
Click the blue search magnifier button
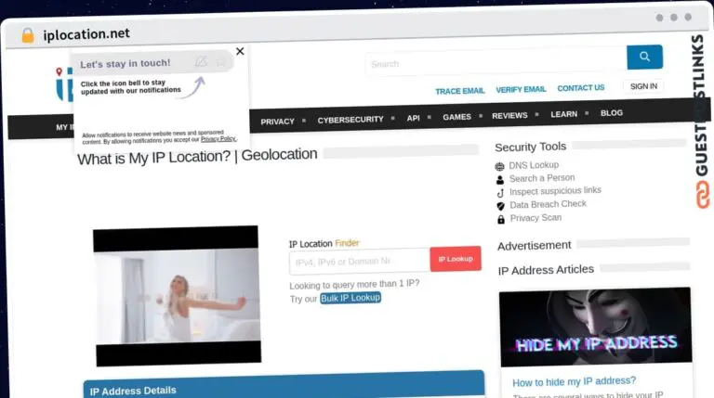point(644,57)
